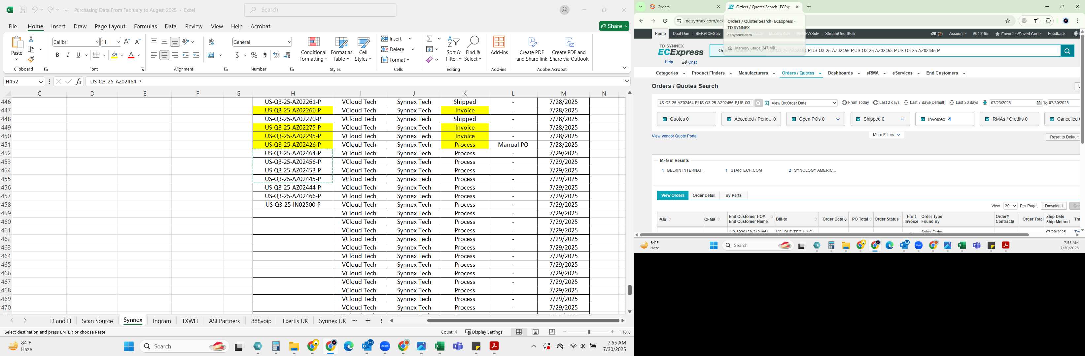Expand the View By: Order Date dropdown
Screen dimensions: 1085x356
pos(804,103)
